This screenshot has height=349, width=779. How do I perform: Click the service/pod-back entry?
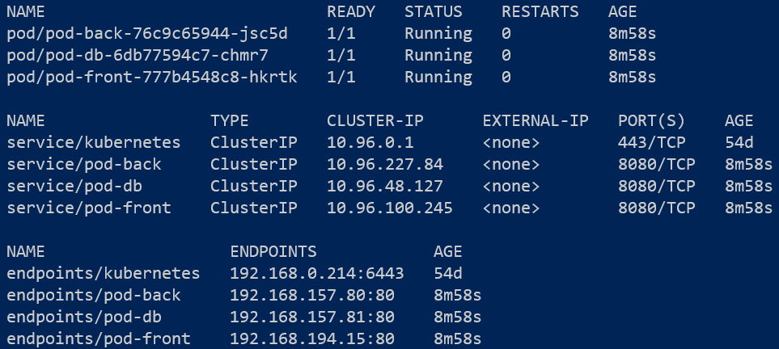point(83,165)
